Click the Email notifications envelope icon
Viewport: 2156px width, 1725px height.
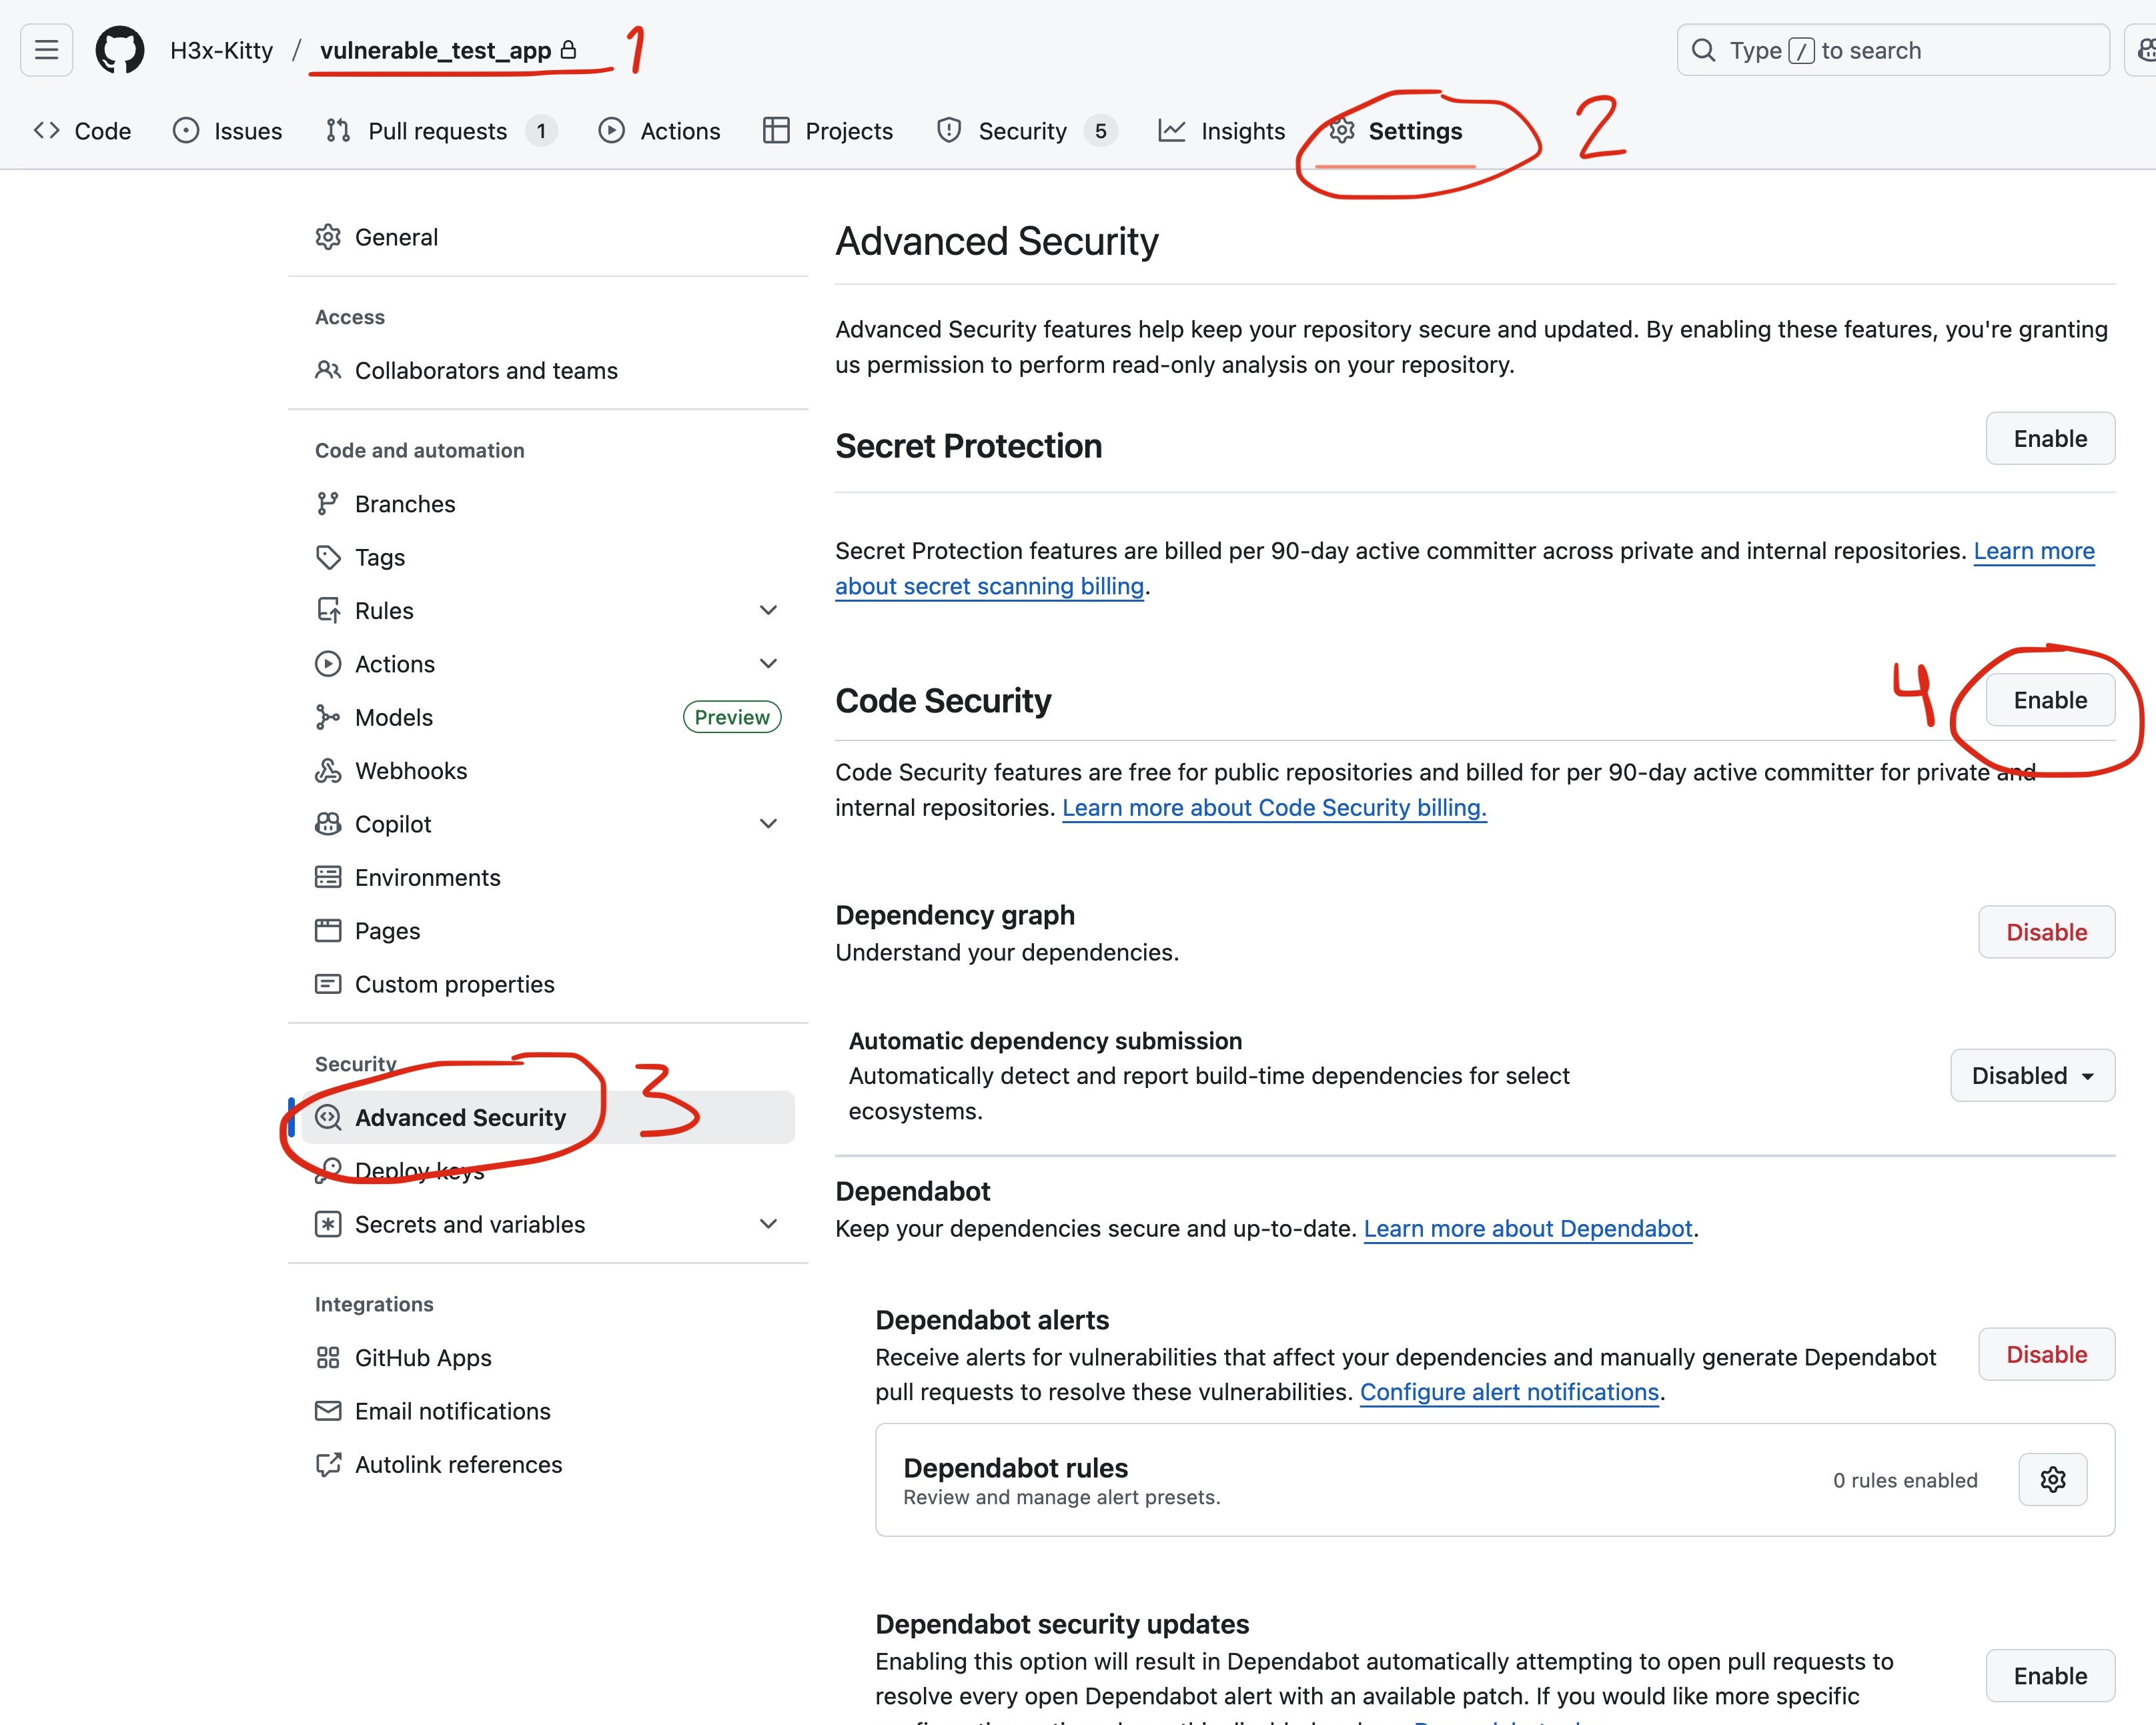[329, 1410]
